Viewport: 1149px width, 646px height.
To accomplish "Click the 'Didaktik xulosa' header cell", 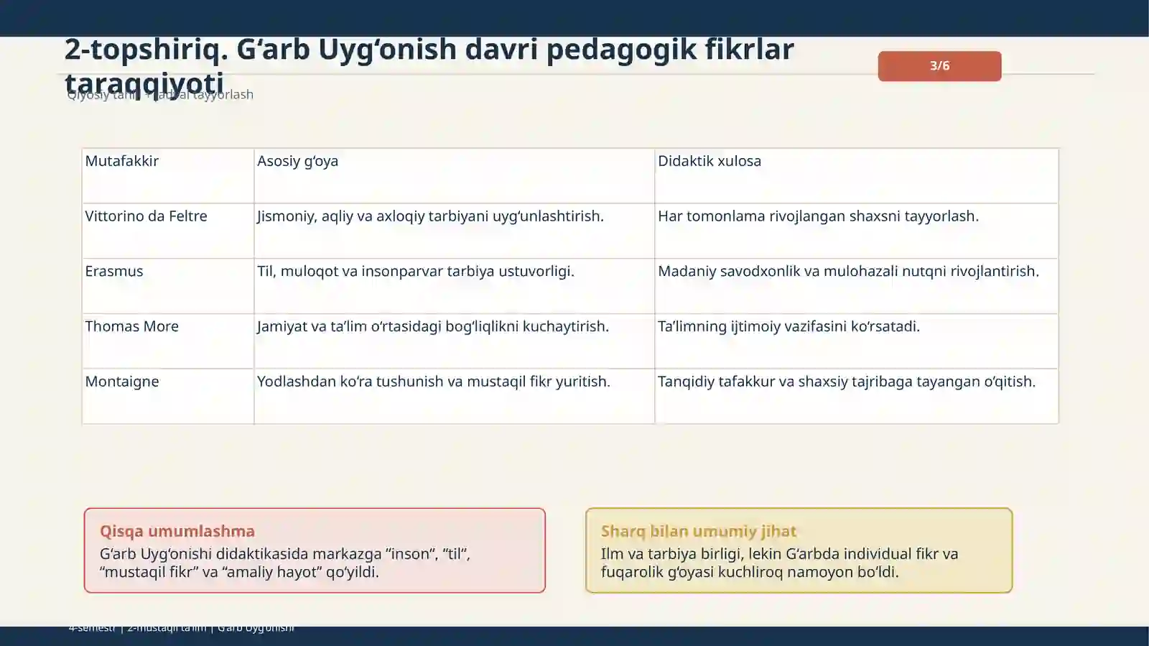I will pos(857,176).
